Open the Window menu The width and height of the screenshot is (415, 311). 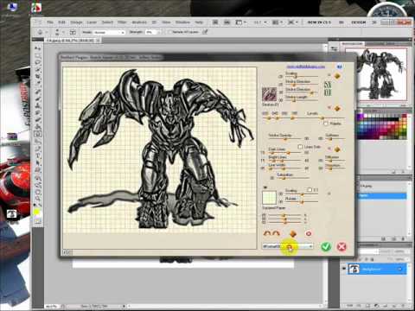coord(182,22)
